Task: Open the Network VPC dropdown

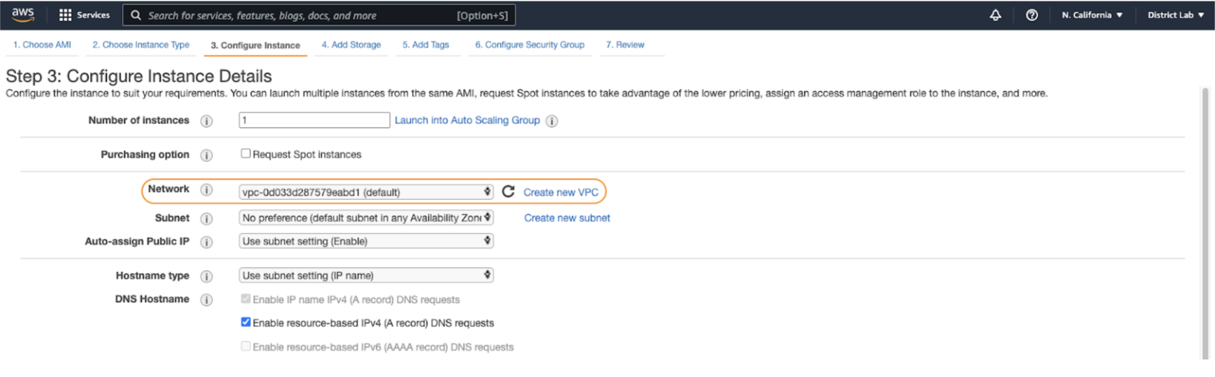Action: point(366,192)
